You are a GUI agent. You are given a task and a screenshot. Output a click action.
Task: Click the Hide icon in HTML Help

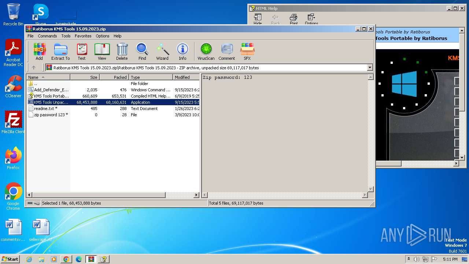pyautogui.click(x=258, y=19)
